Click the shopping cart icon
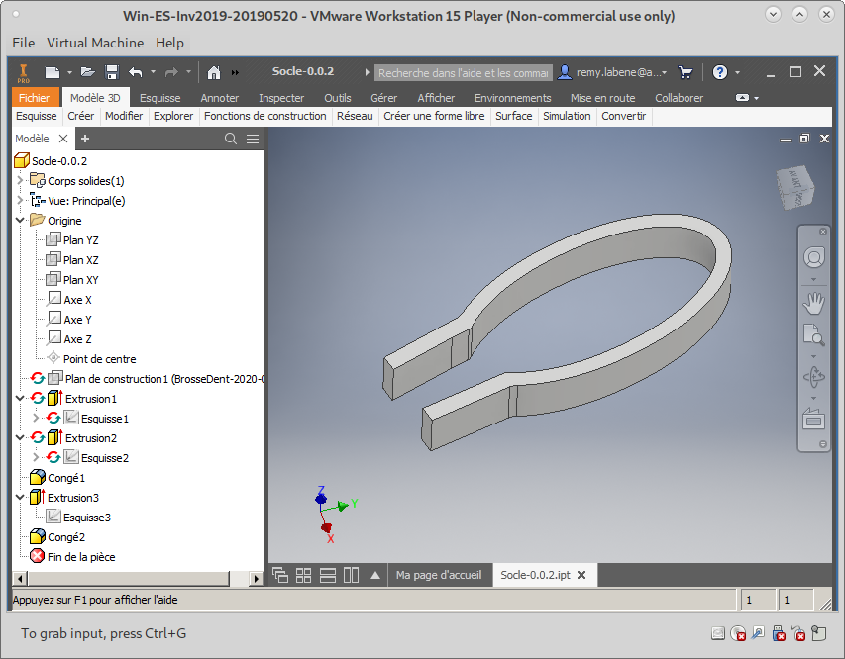Image resolution: width=845 pixels, height=659 pixels. point(685,72)
